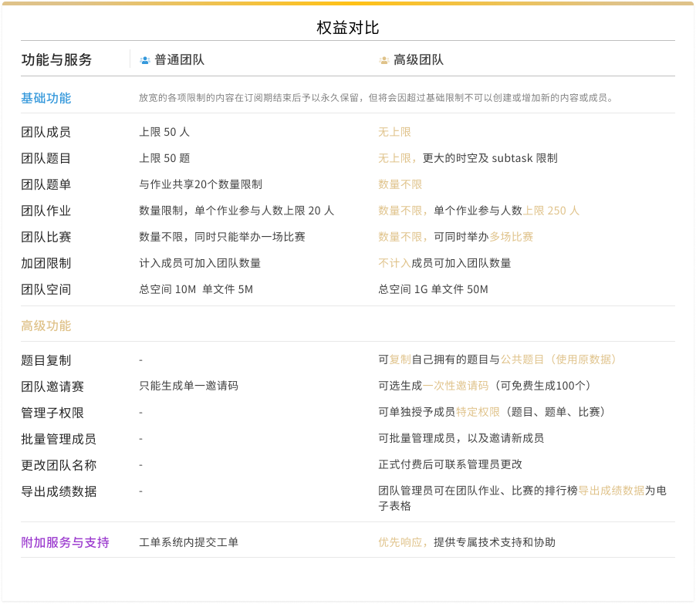Click the 更改团队名称 row label
Viewport: 696px width, 604px height.
59,465
